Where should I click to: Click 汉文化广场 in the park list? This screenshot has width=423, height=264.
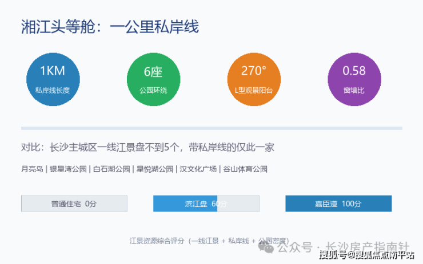(x=198, y=169)
